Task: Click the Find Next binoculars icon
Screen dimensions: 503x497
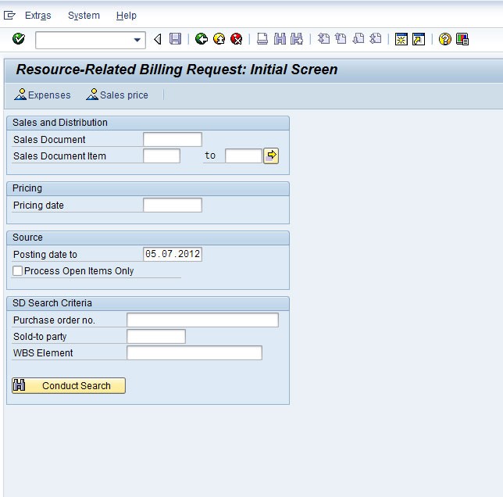Action: coord(297,39)
